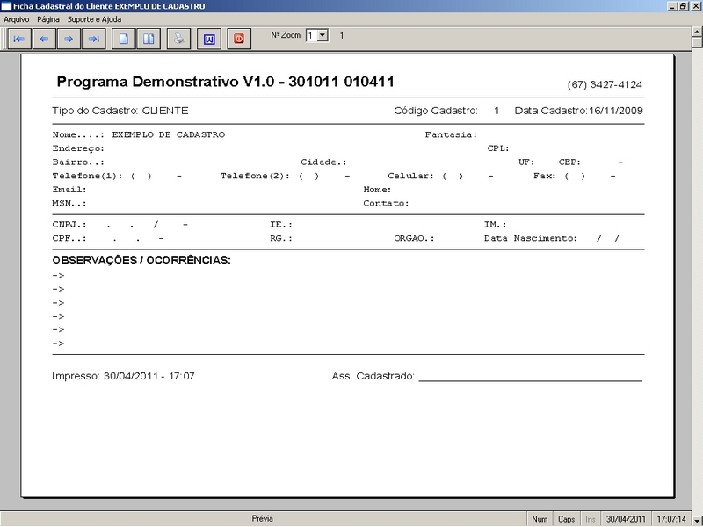
Task: Open the Arquivo menu
Action: click(x=17, y=18)
